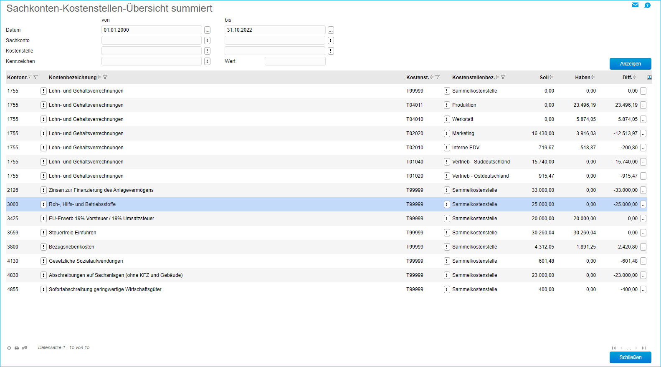Open the help speech bubble icon
Viewport: 661px width, 367px height.
click(x=647, y=5)
